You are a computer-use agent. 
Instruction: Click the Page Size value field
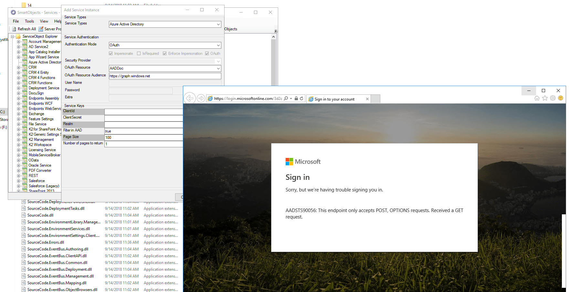pos(144,138)
